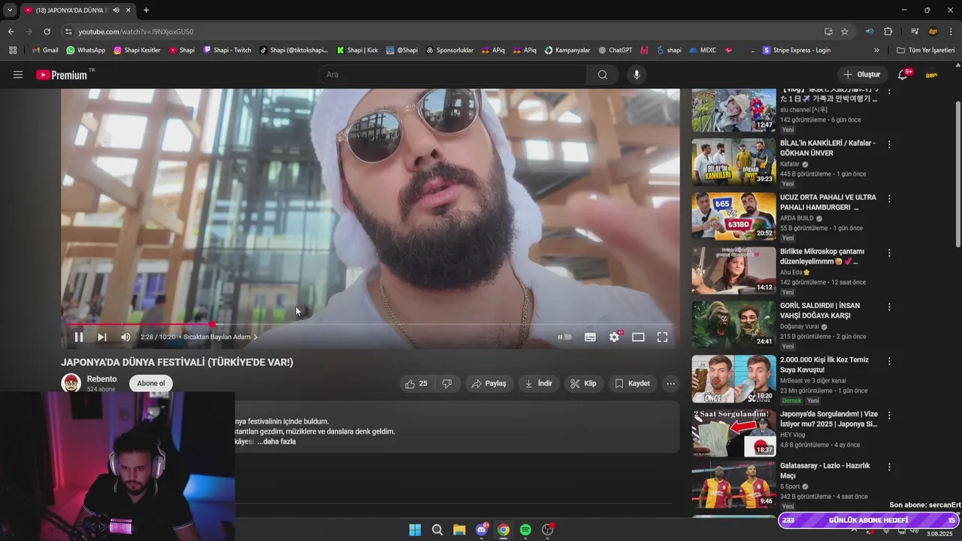Open options for Birlikte Mikroskop video
The height and width of the screenshot is (541, 962).
pyautogui.click(x=889, y=252)
